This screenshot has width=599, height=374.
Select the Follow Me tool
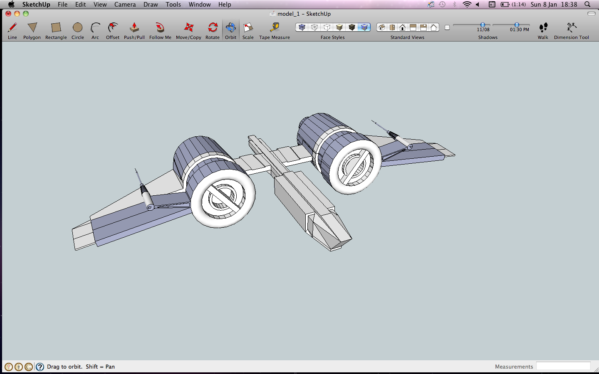(x=160, y=27)
